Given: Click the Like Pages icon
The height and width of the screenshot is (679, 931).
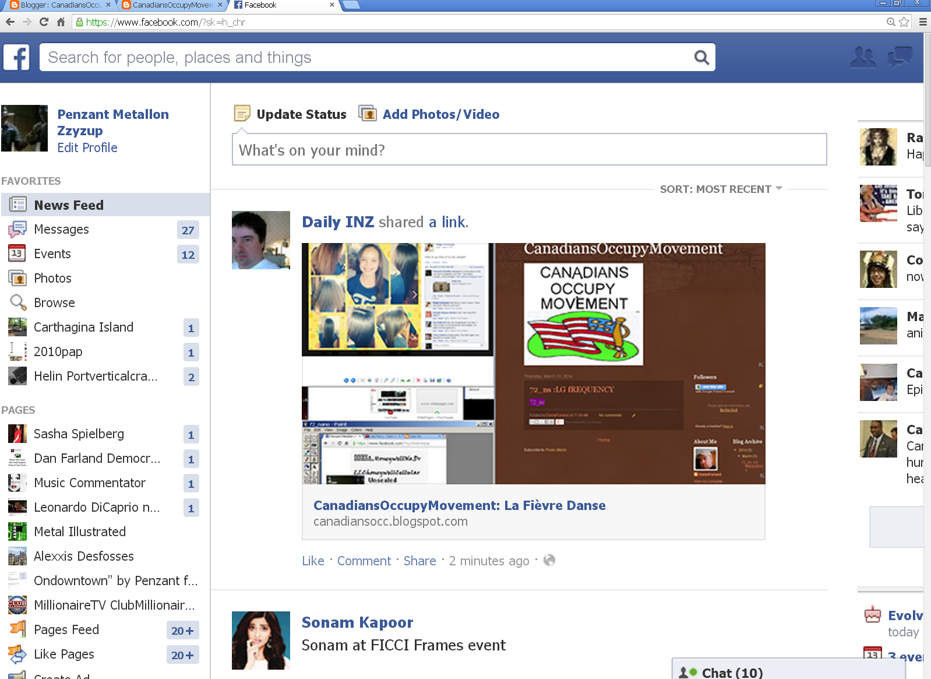Looking at the screenshot, I should tap(17, 654).
